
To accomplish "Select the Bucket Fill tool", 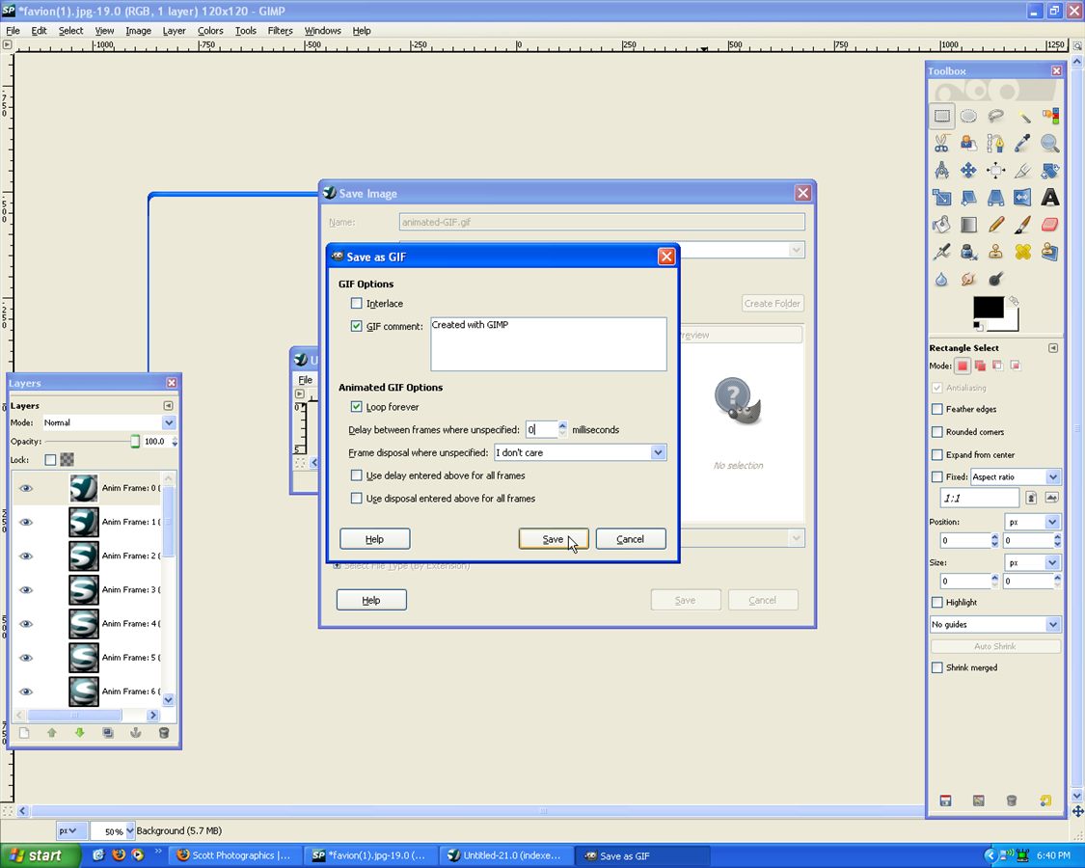I will [941, 225].
